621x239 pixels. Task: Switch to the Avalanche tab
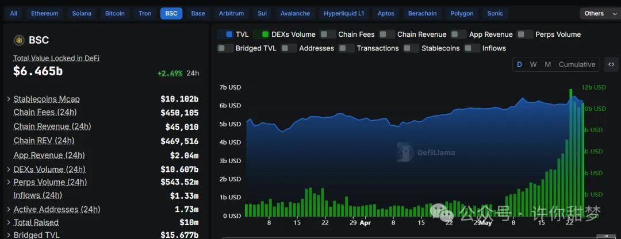tap(295, 13)
